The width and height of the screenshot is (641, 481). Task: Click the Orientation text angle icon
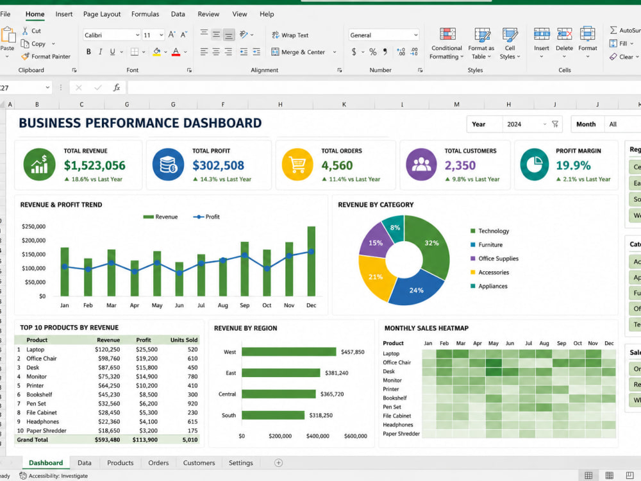click(x=244, y=35)
